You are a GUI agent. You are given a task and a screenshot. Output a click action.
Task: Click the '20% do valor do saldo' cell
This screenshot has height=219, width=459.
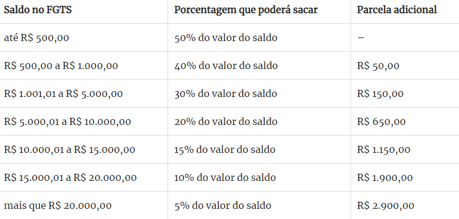tap(226, 121)
